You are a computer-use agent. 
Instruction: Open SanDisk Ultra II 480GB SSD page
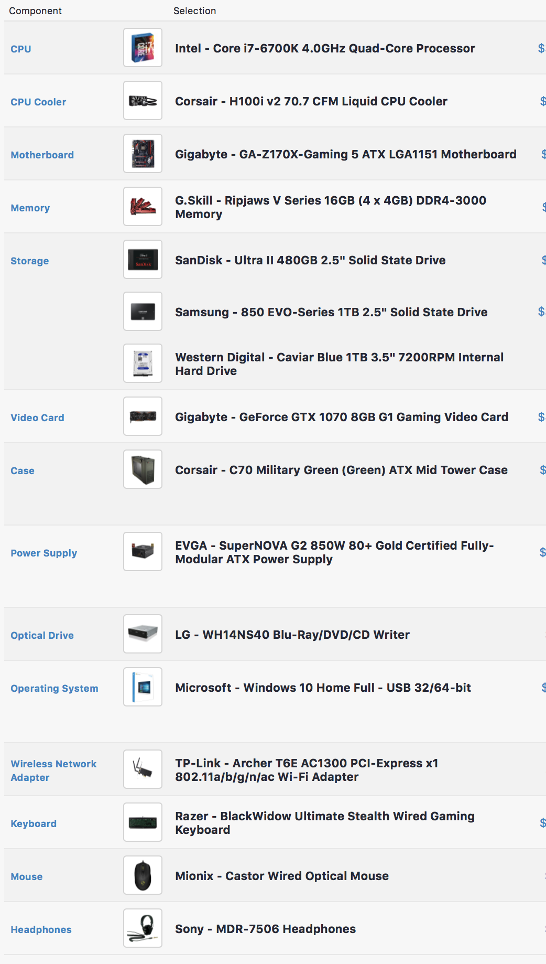click(x=310, y=260)
